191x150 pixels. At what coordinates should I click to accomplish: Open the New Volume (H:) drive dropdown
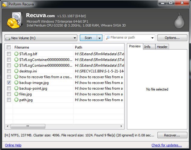click(x=41, y=38)
